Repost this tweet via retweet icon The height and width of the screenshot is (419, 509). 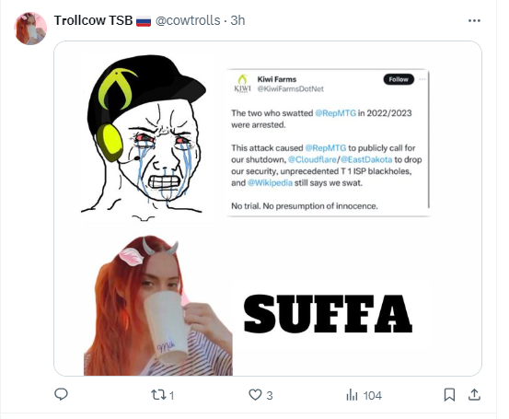pos(158,395)
